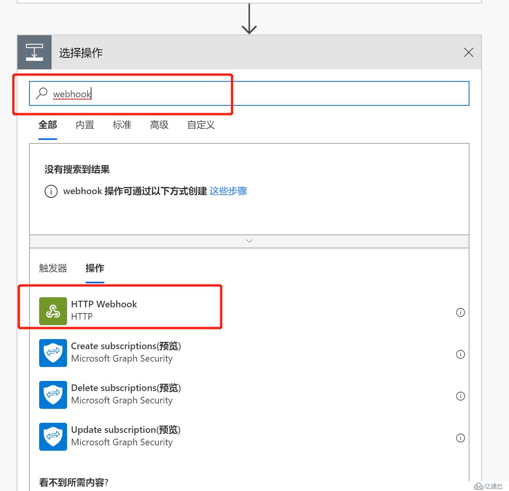509x491 pixels.
Task: Show info for Delete subscriptions
Action: 461,396
